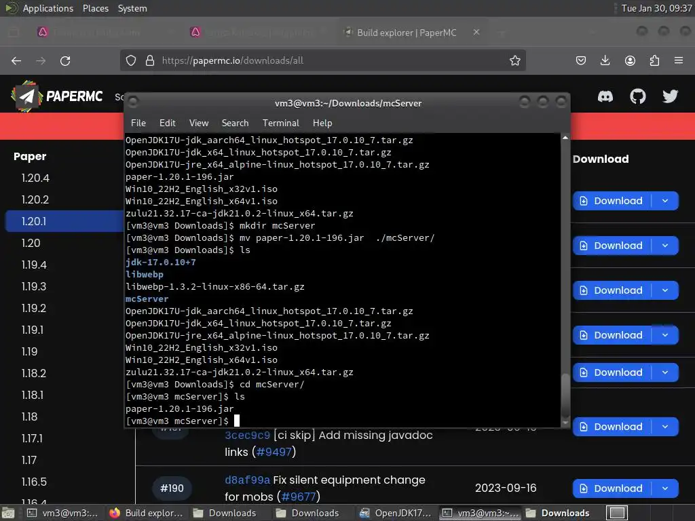The width and height of the screenshot is (695, 521).
Task: Click the PaperMC URL address bar
Action: tap(322, 60)
